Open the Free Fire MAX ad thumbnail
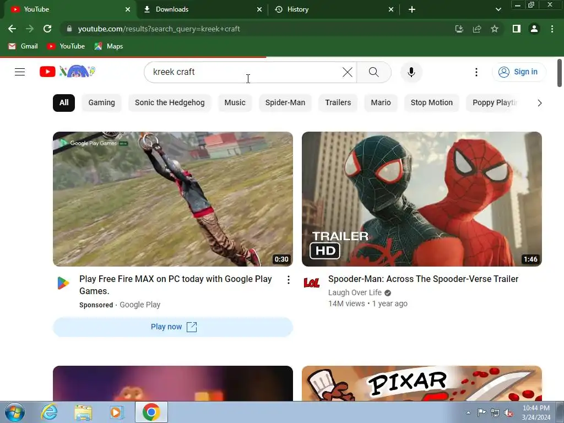Viewport: 564px width, 423px height. [173, 199]
